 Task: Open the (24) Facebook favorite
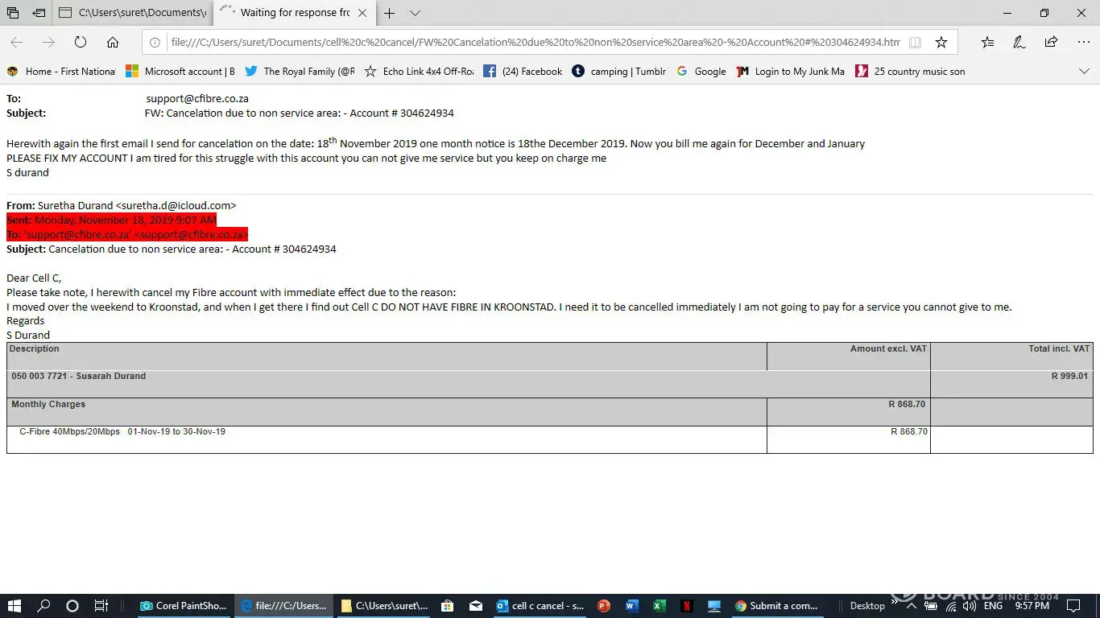(x=523, y=72)
